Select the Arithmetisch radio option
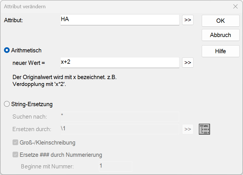This screenshot has width=243, height=175. pos(7,50)
